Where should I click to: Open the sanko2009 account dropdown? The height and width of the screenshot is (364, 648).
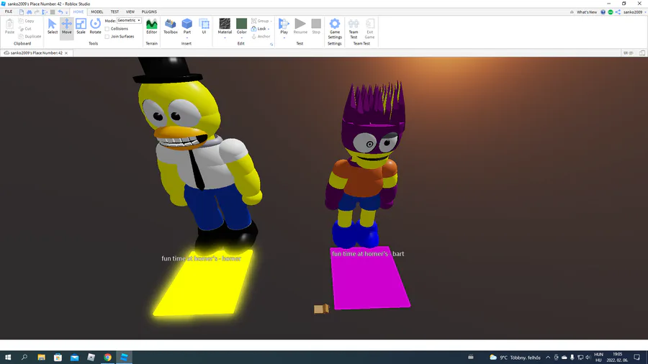coord(635,12)
